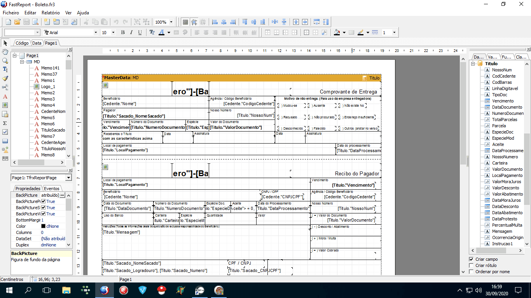The height and width of the screenshot is (298, 531).
Task: Switch to the Código tab
Action: click(22, 43)
